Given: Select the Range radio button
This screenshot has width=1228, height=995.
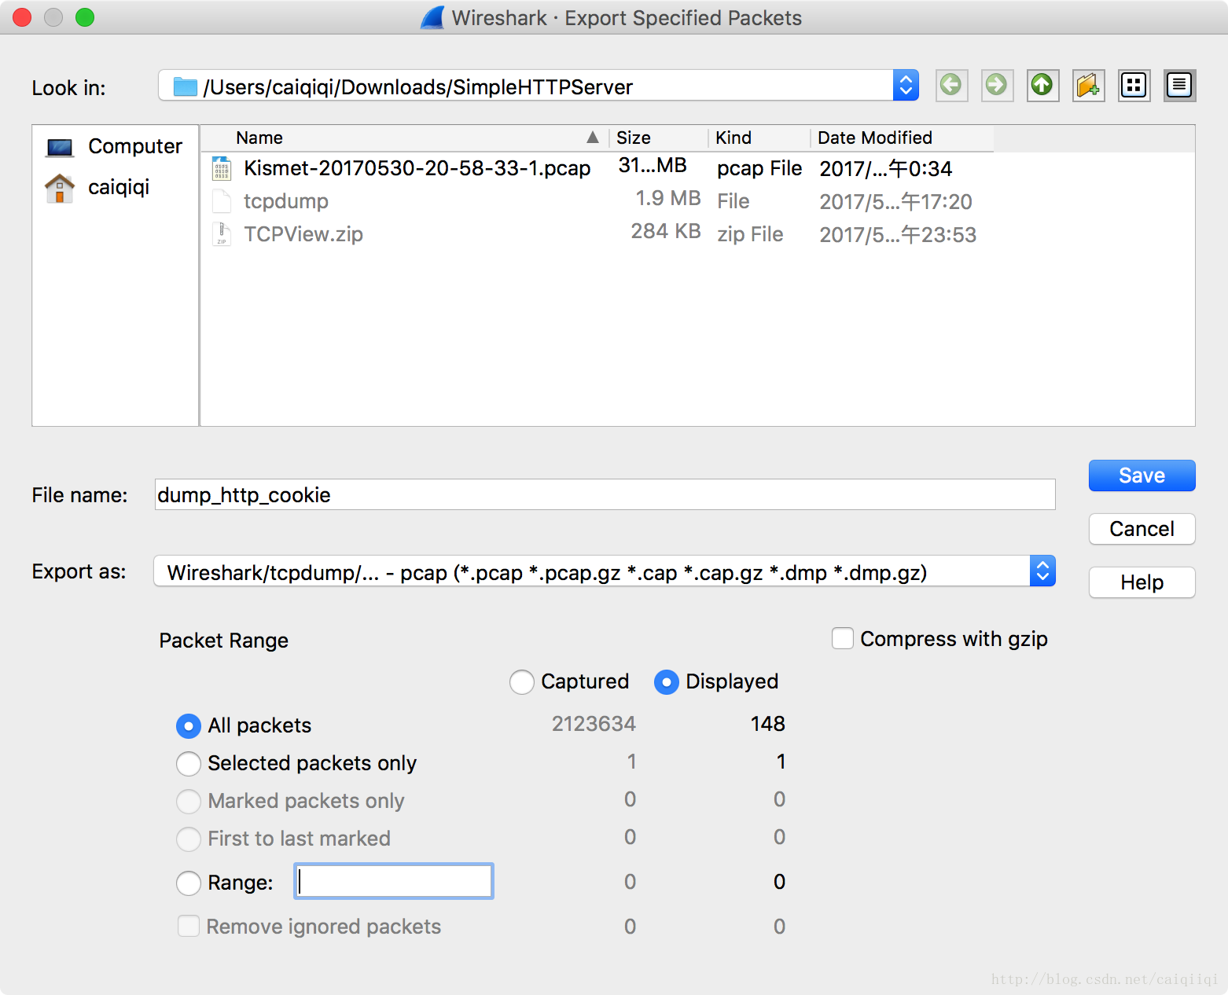Looking at the screenshot, I should point(189,883).
